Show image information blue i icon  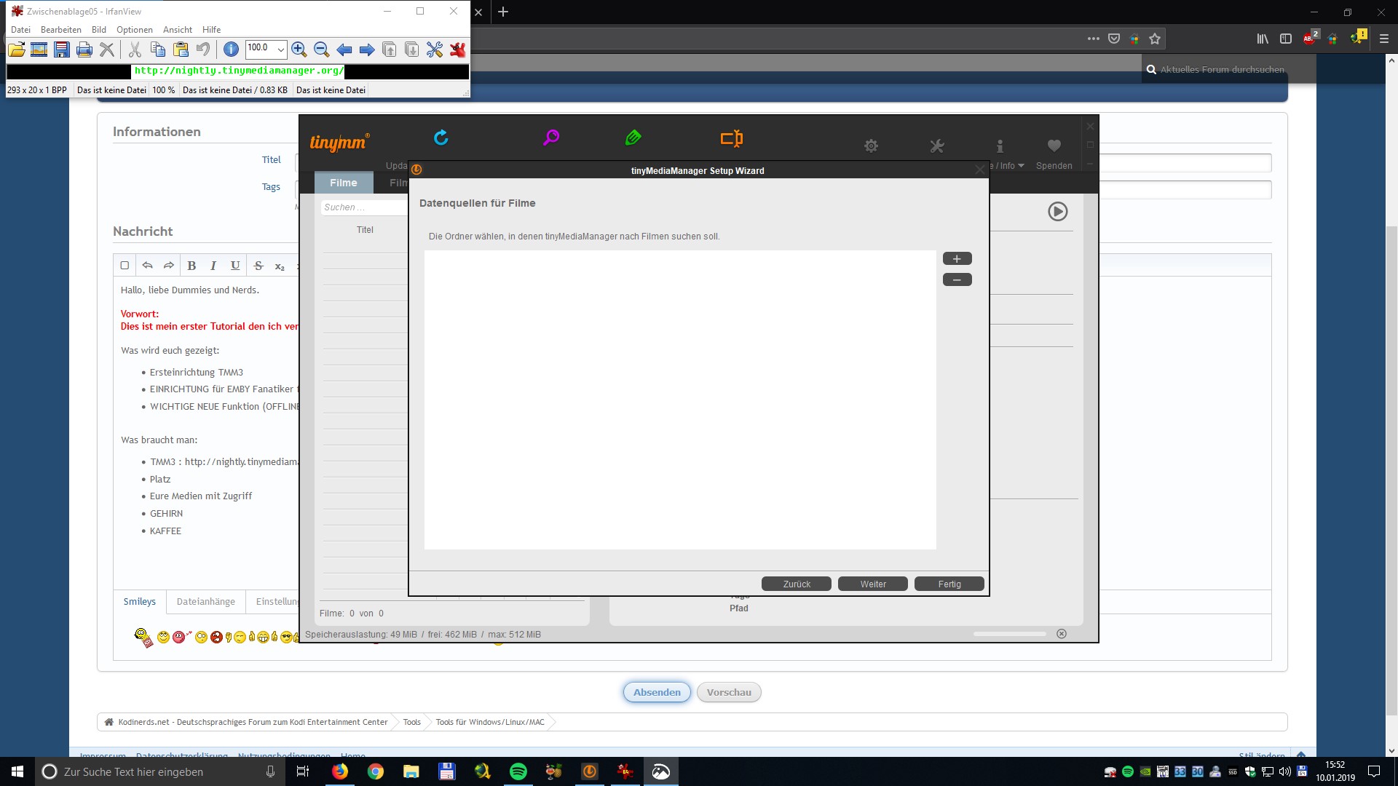[231, 49]
